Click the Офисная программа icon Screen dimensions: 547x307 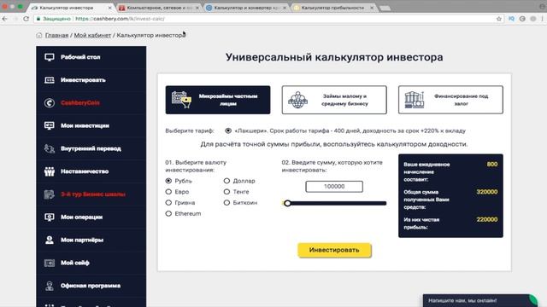click(50, 286)
